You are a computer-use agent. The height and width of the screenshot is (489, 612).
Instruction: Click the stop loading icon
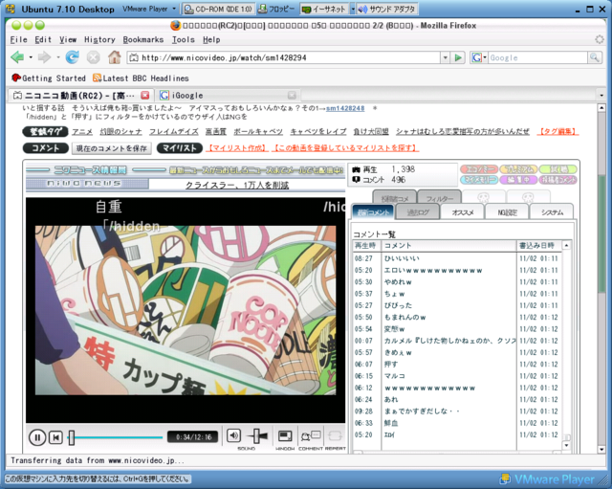point(93,57)
